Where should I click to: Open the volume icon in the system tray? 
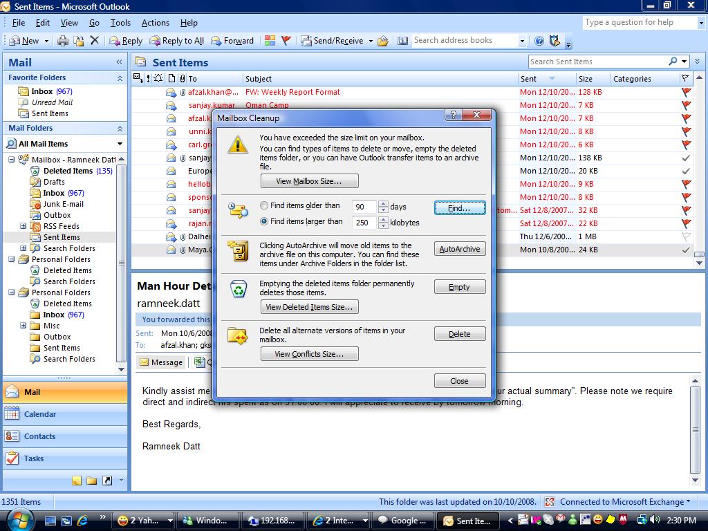click(x=654, y=519)
